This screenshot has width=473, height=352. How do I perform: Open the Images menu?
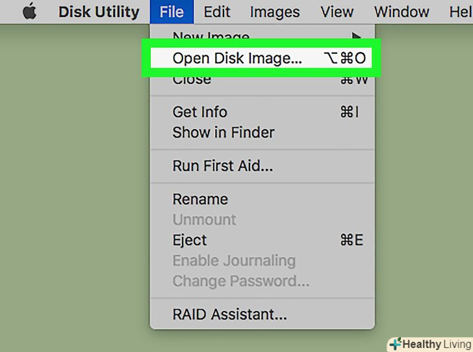point(274,12)
